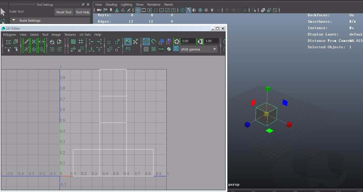Toggle UV Editor grid display

click(146, 42)
